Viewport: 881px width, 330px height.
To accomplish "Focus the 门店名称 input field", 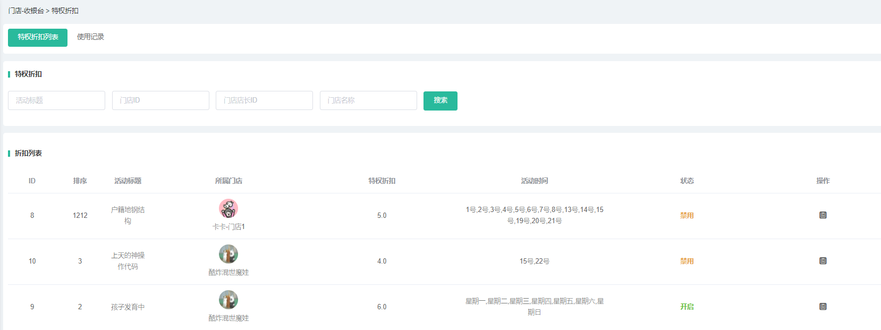I will click(x=368, y=100).
